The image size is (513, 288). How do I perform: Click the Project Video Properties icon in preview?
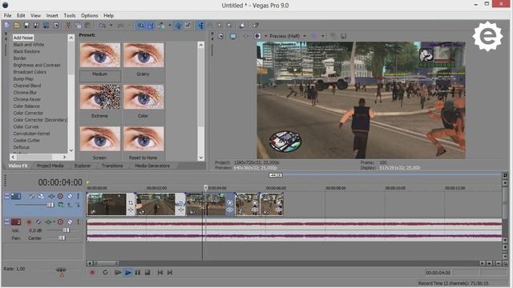point(221,36)
